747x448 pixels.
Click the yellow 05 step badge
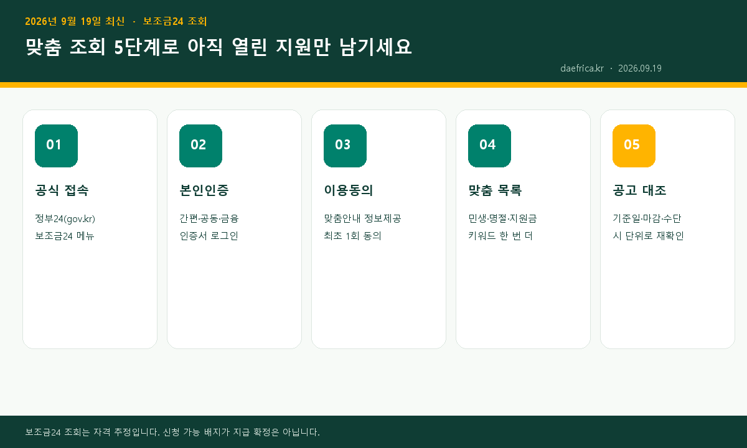(634, 146)
